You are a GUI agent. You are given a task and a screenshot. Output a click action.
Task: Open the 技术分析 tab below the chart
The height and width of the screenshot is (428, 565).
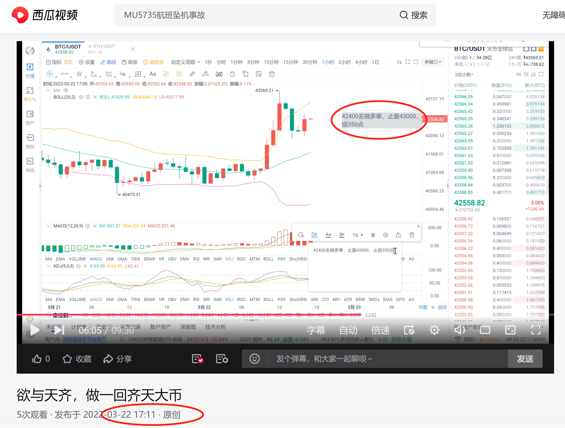click(215, 327)
